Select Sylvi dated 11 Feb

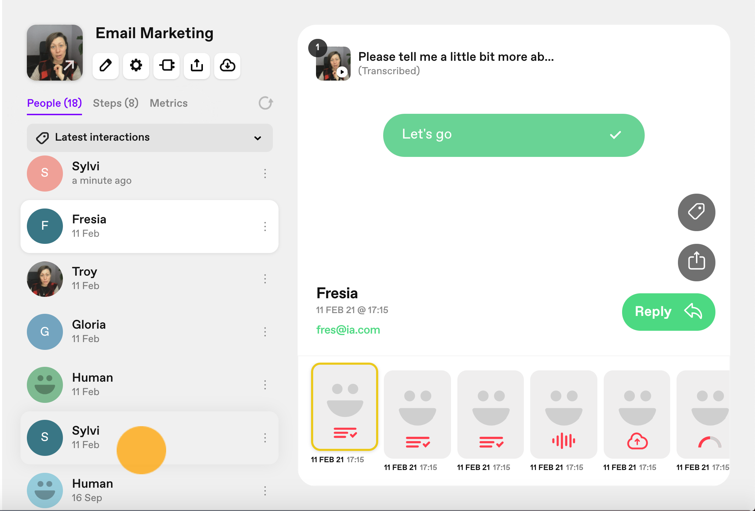tap(150, 438)
